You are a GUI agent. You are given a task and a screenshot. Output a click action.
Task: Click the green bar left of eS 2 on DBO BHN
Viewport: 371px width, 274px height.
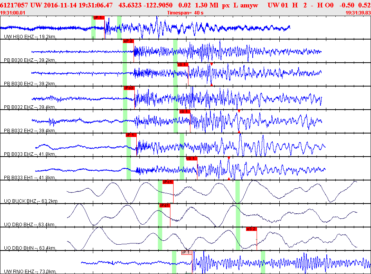click(x=238, y=238)
